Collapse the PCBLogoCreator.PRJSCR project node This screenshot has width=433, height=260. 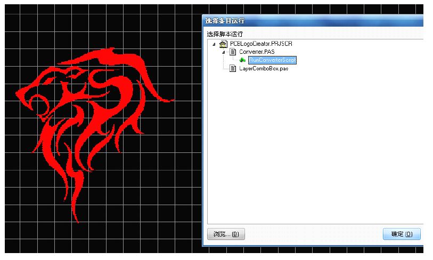[x=214, y=44]
